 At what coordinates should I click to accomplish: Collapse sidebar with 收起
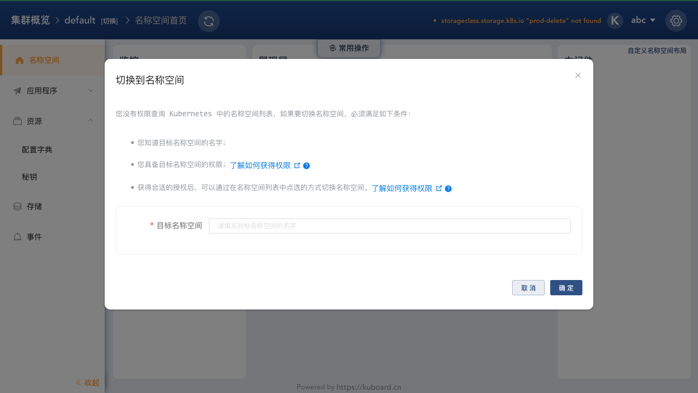[87, 383]
